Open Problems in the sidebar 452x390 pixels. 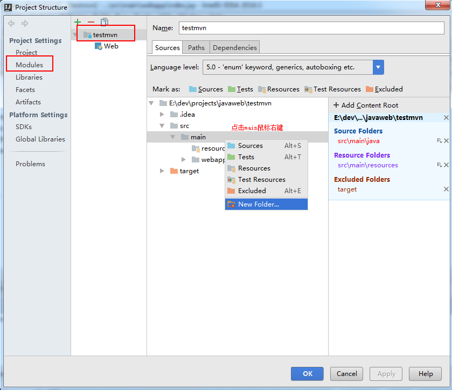(x=30, y=164)
